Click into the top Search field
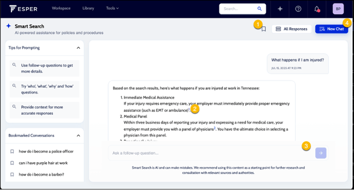The width and height of the screenshot is (354, 190). (x=242, y=9)
